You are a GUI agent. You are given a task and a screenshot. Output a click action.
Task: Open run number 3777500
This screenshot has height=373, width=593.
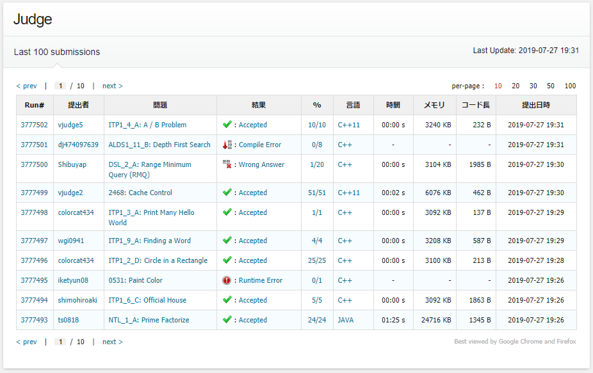[35, 164]
